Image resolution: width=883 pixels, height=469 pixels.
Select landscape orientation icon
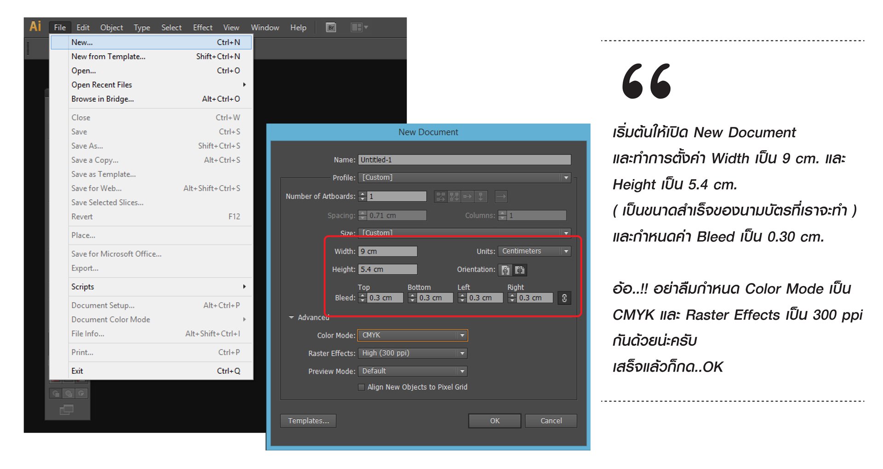click(520, 270)
